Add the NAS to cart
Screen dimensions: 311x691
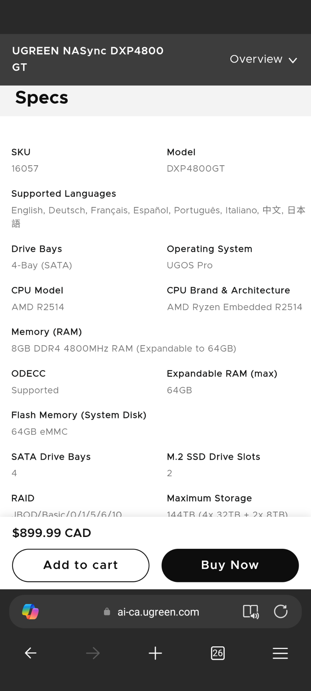(81, 565)
